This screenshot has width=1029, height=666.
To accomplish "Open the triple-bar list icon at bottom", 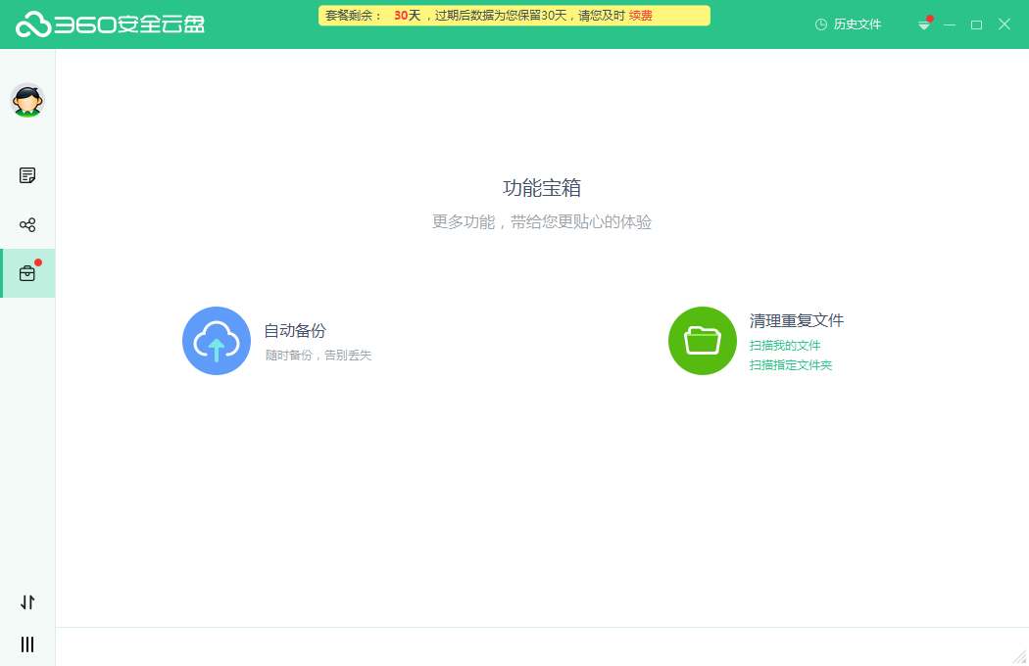I will click(x=27, y=643).
